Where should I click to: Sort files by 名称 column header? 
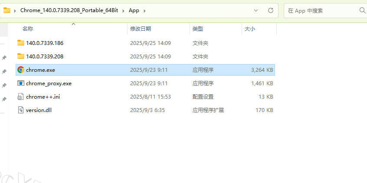tap(28, 29)
